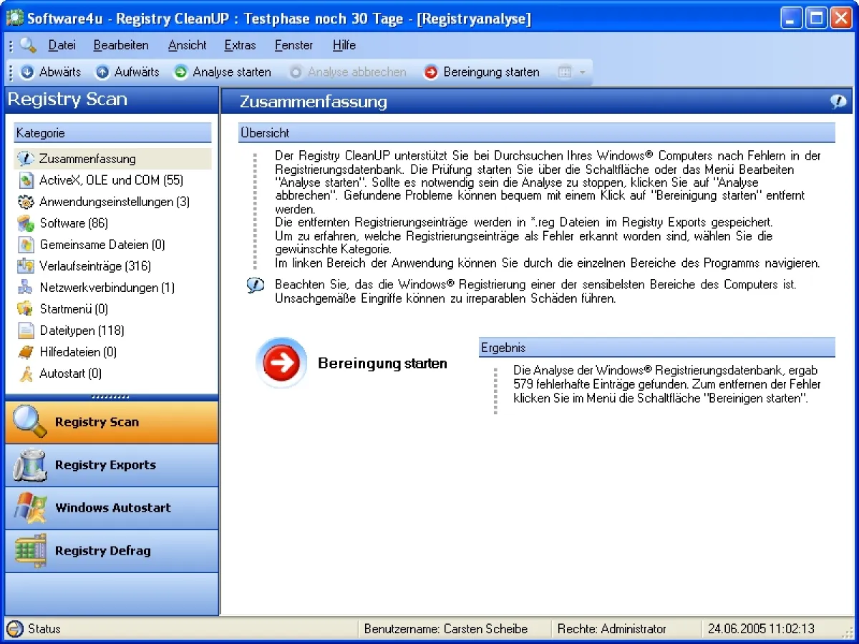Click the Status icon in the status bar

[15, 629]
